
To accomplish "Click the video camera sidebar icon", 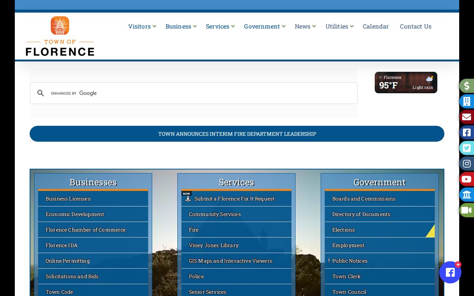I will [x=467, y=210].
